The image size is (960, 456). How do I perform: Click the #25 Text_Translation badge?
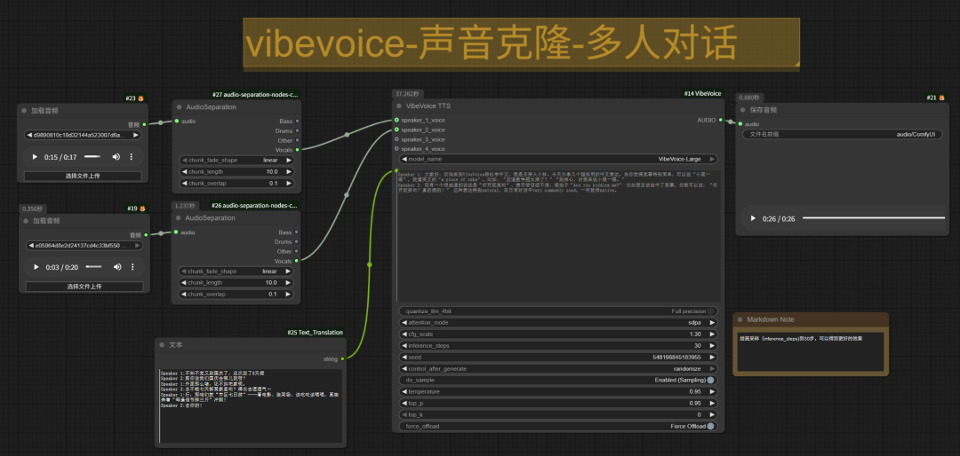[x=316, y=333]
